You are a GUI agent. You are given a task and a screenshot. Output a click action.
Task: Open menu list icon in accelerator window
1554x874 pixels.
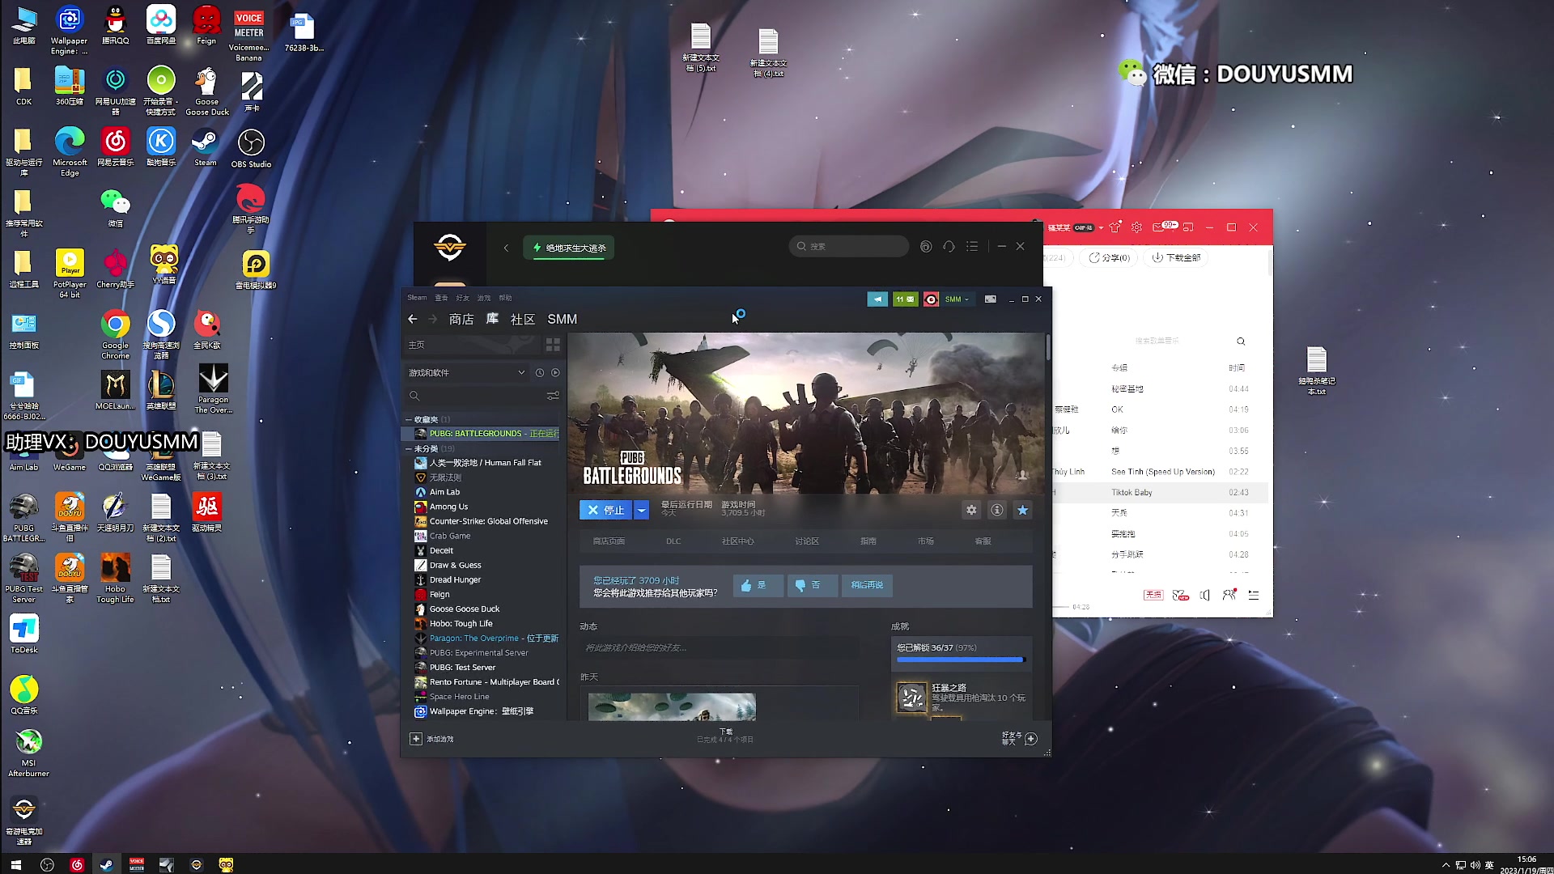tap(972, 246)
